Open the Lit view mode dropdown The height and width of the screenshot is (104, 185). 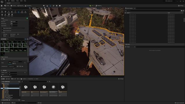point(42,8)
